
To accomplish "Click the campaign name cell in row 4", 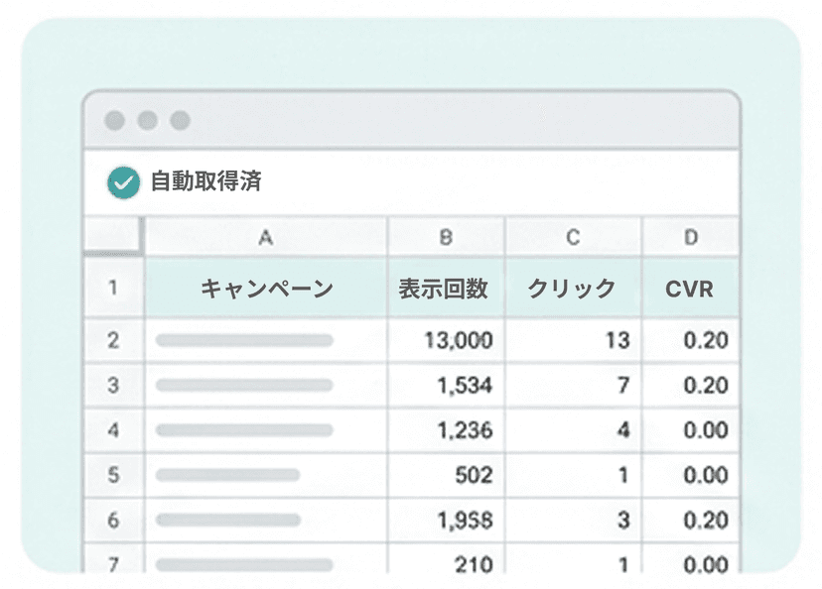I will (x=265, y=430).
